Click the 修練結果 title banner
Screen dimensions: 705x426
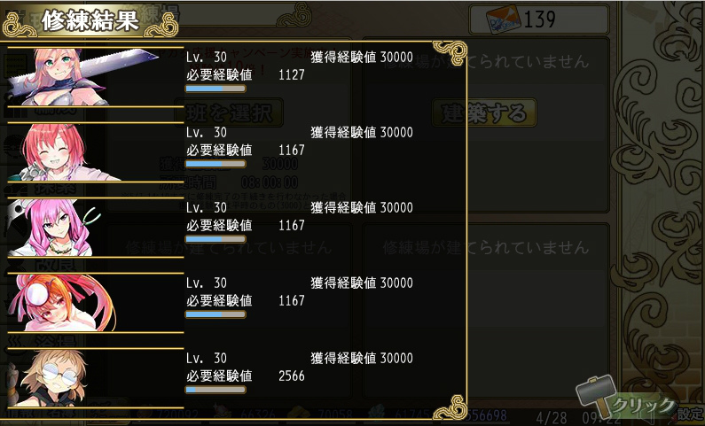tap(90, 20)
